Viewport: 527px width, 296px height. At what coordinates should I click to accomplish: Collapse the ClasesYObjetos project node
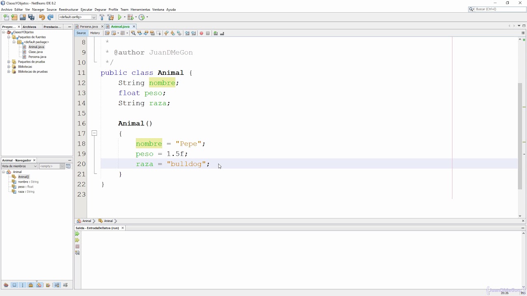[4, 32]
